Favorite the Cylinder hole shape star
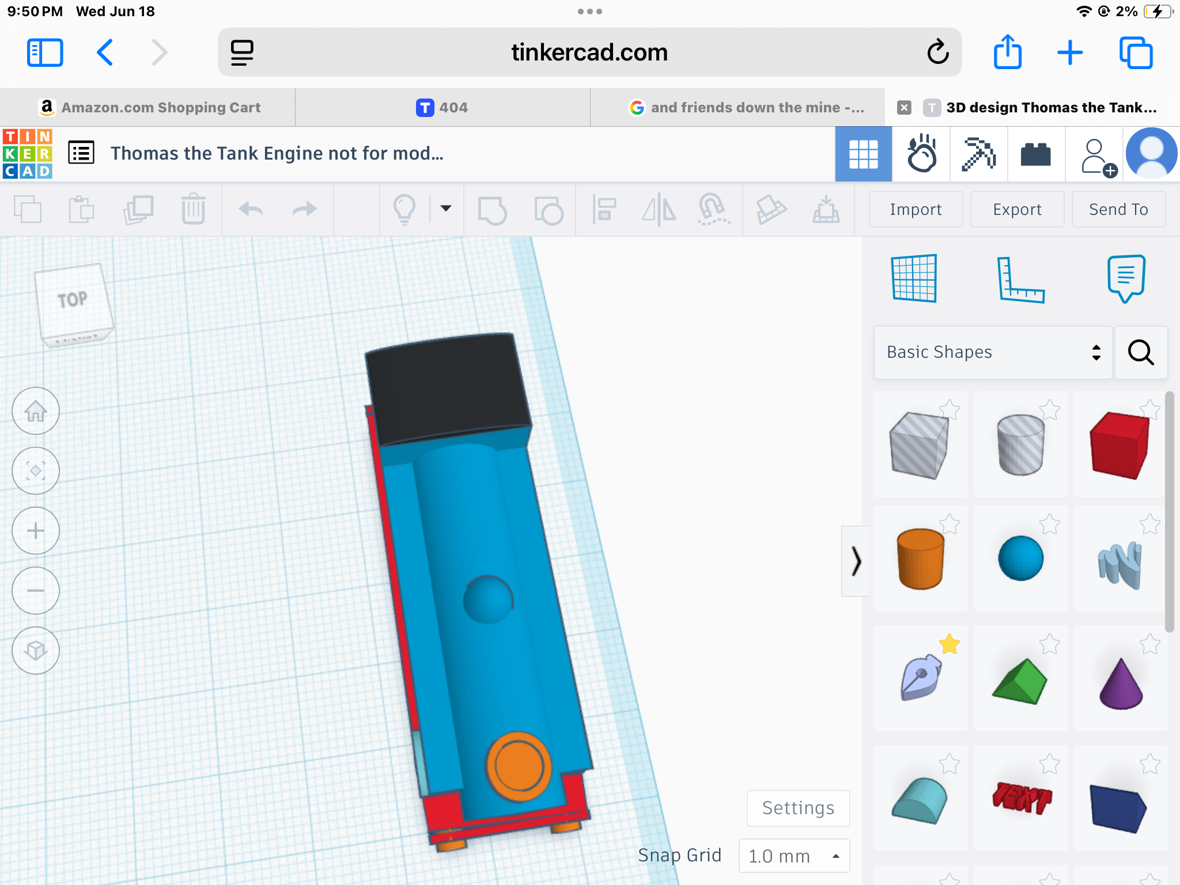Image resolution: width=1180 pixels, height=885 pixels. 1050,410
